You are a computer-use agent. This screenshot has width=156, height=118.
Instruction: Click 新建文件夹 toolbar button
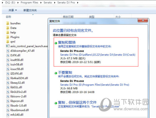point(30,10)
